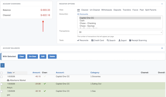Select the Un-Cleared view filter
This screenshot has height=97, width=166.
click(x=95, y=10)
